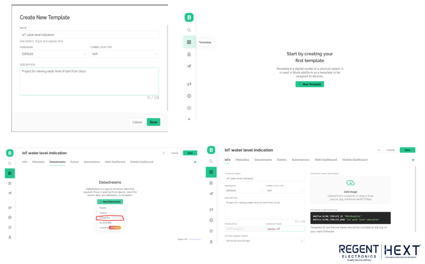Viewport: 425px width, 264px height.
Task: Open the paper plane icon under Templates
Action: point(189,66)
